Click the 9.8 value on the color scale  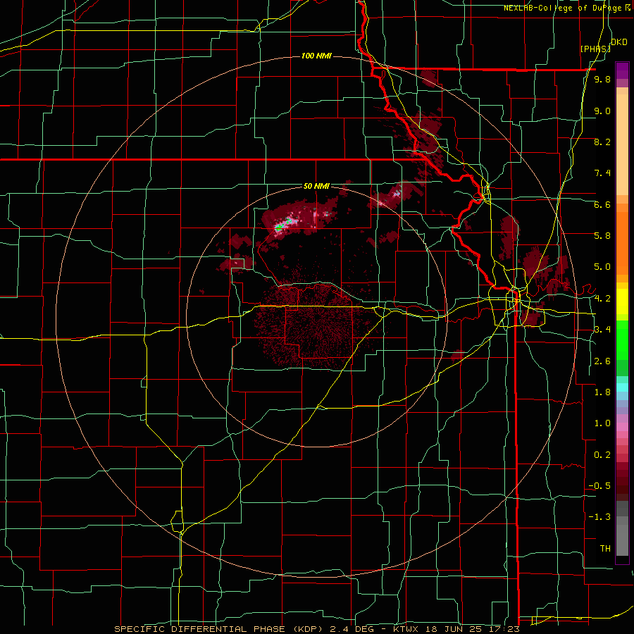(x=602, y=79)
